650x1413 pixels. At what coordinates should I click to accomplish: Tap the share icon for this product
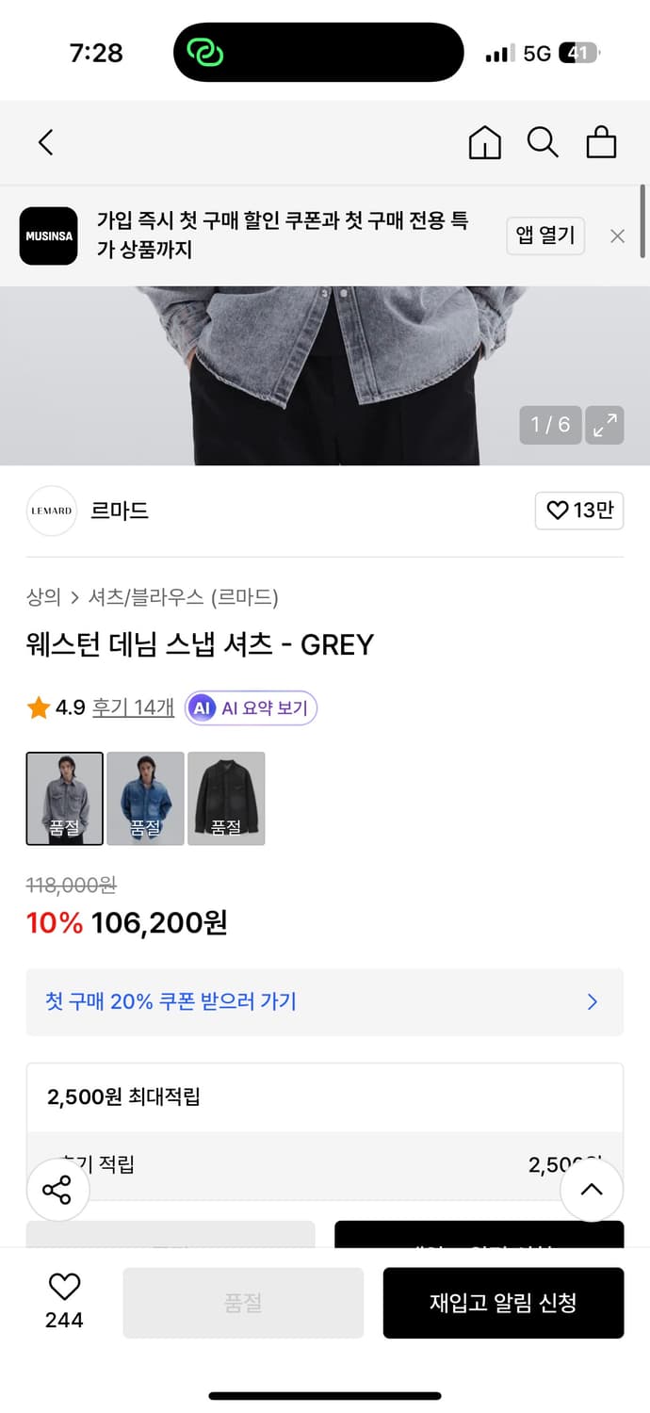[x=57, y=1190]
